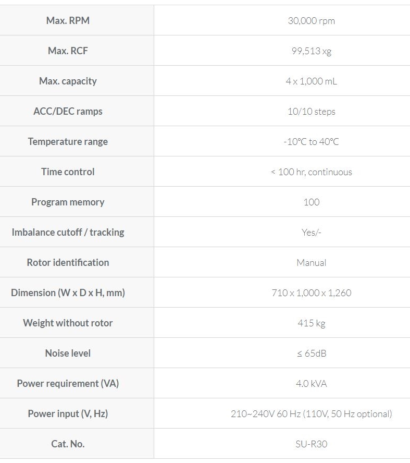The image size is (410, 463).
Task: Click the ACC/DEC ramps label
Action: tap(68, 112)
